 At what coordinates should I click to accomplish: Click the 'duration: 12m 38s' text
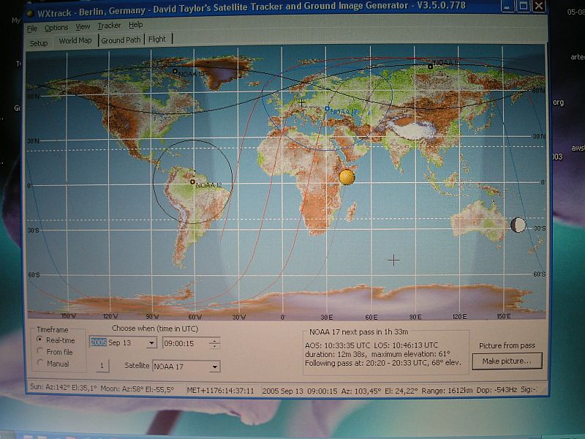336,354
